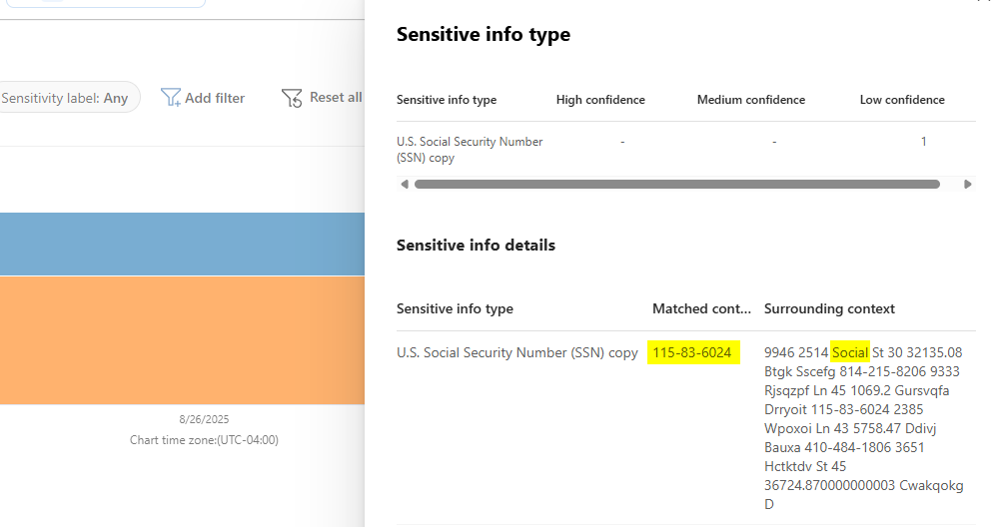Click the Reset all filter icon
The image size is (997, 527).
coord(292,97)
